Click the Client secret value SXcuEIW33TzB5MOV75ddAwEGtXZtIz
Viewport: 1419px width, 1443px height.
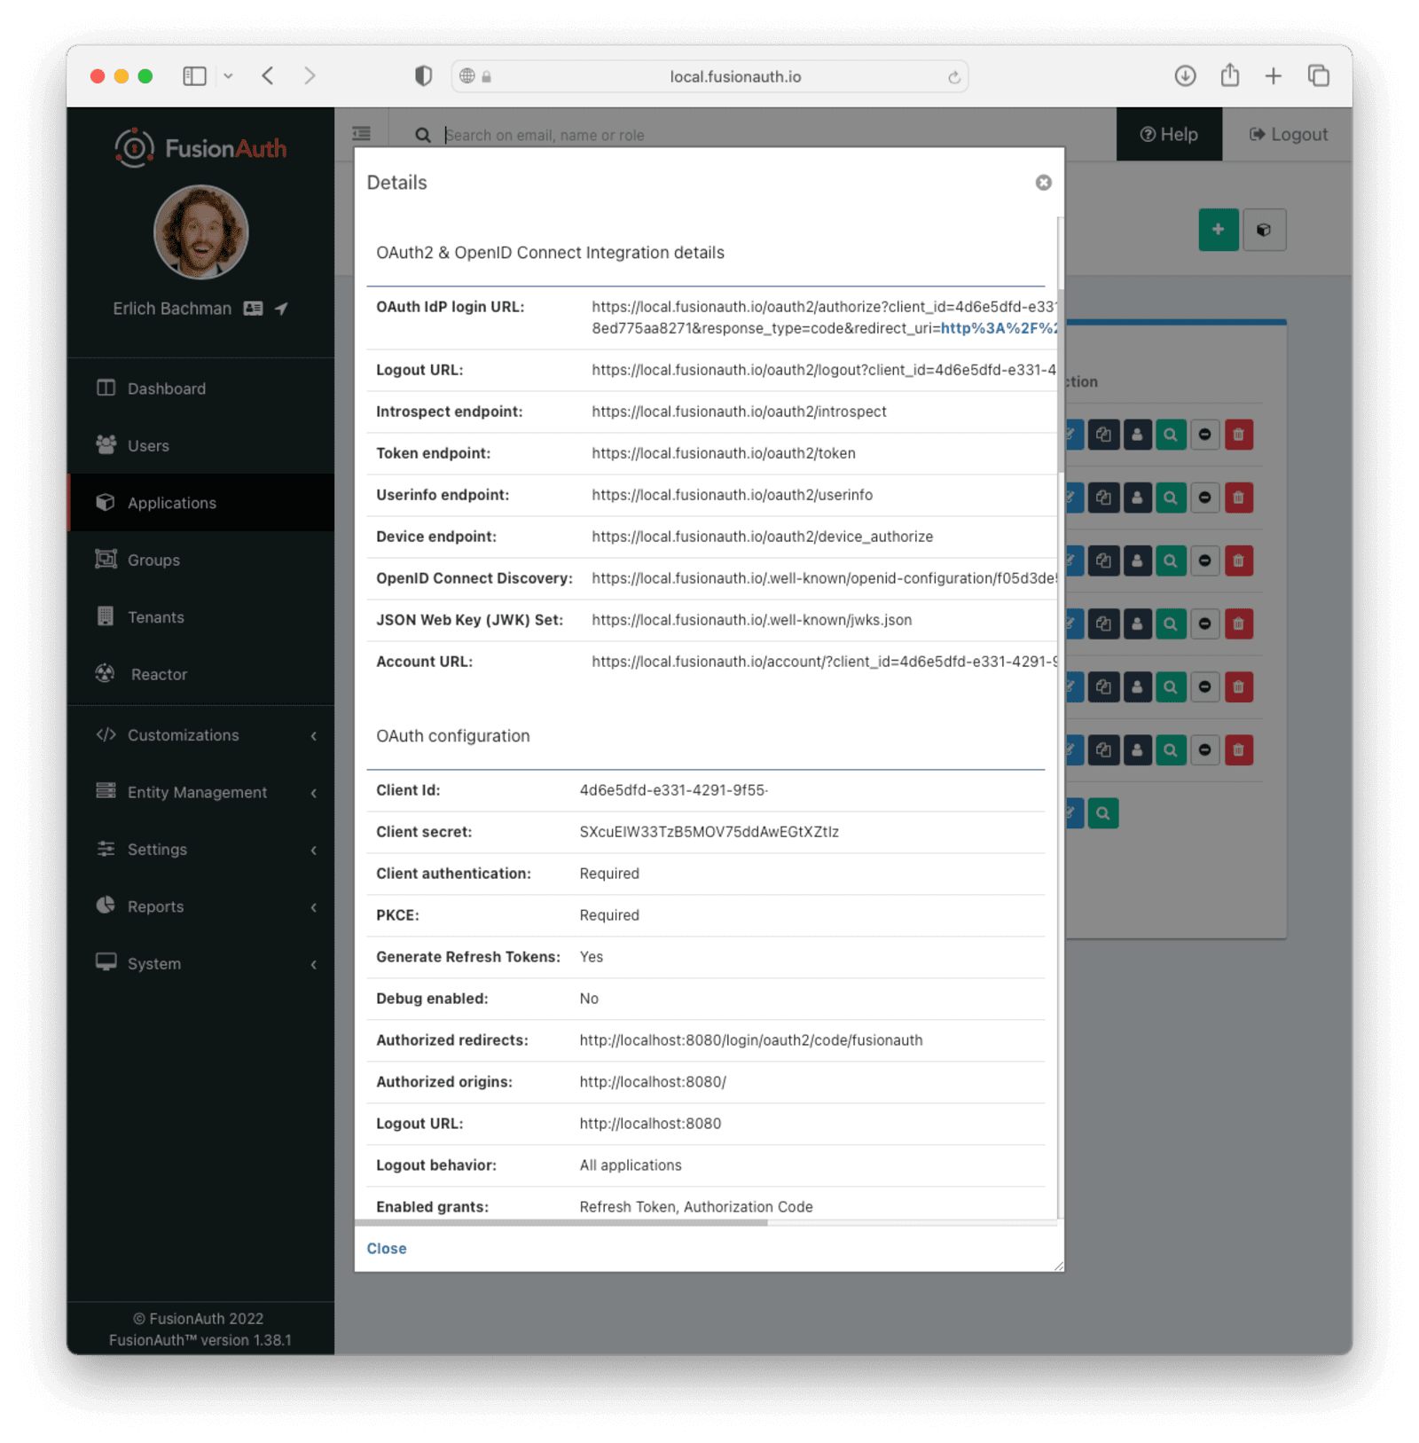(709, 832)
